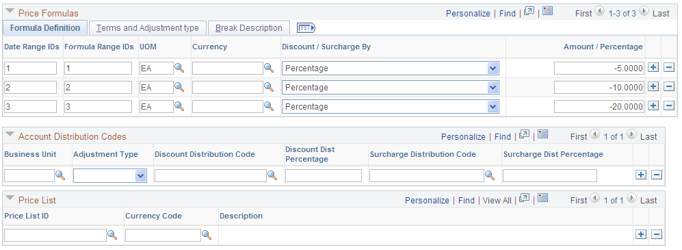This screenshot has width=682, height=250.
Task: Add a row after the -5.0000 formula
Action: tap(653, 68)
